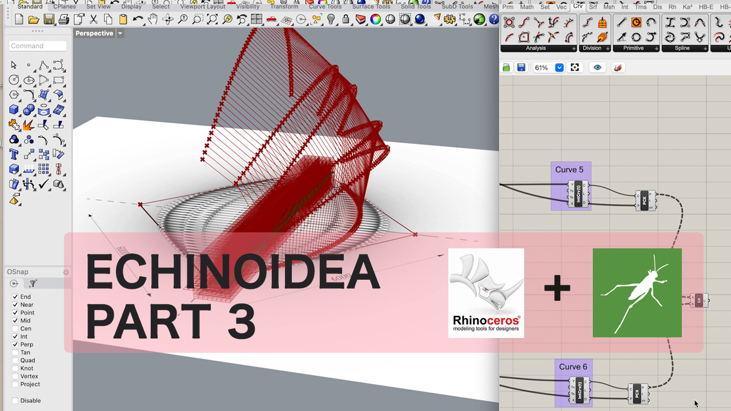Select the Ln component on canvas
Viewport: 731px width, 411px height.
coord(699,300)
